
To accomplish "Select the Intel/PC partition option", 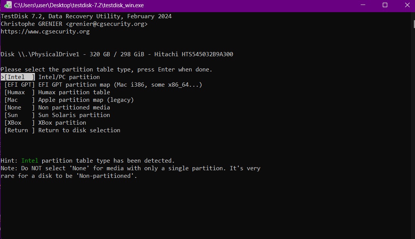I will pyautogui.click(x=50, y=77).
